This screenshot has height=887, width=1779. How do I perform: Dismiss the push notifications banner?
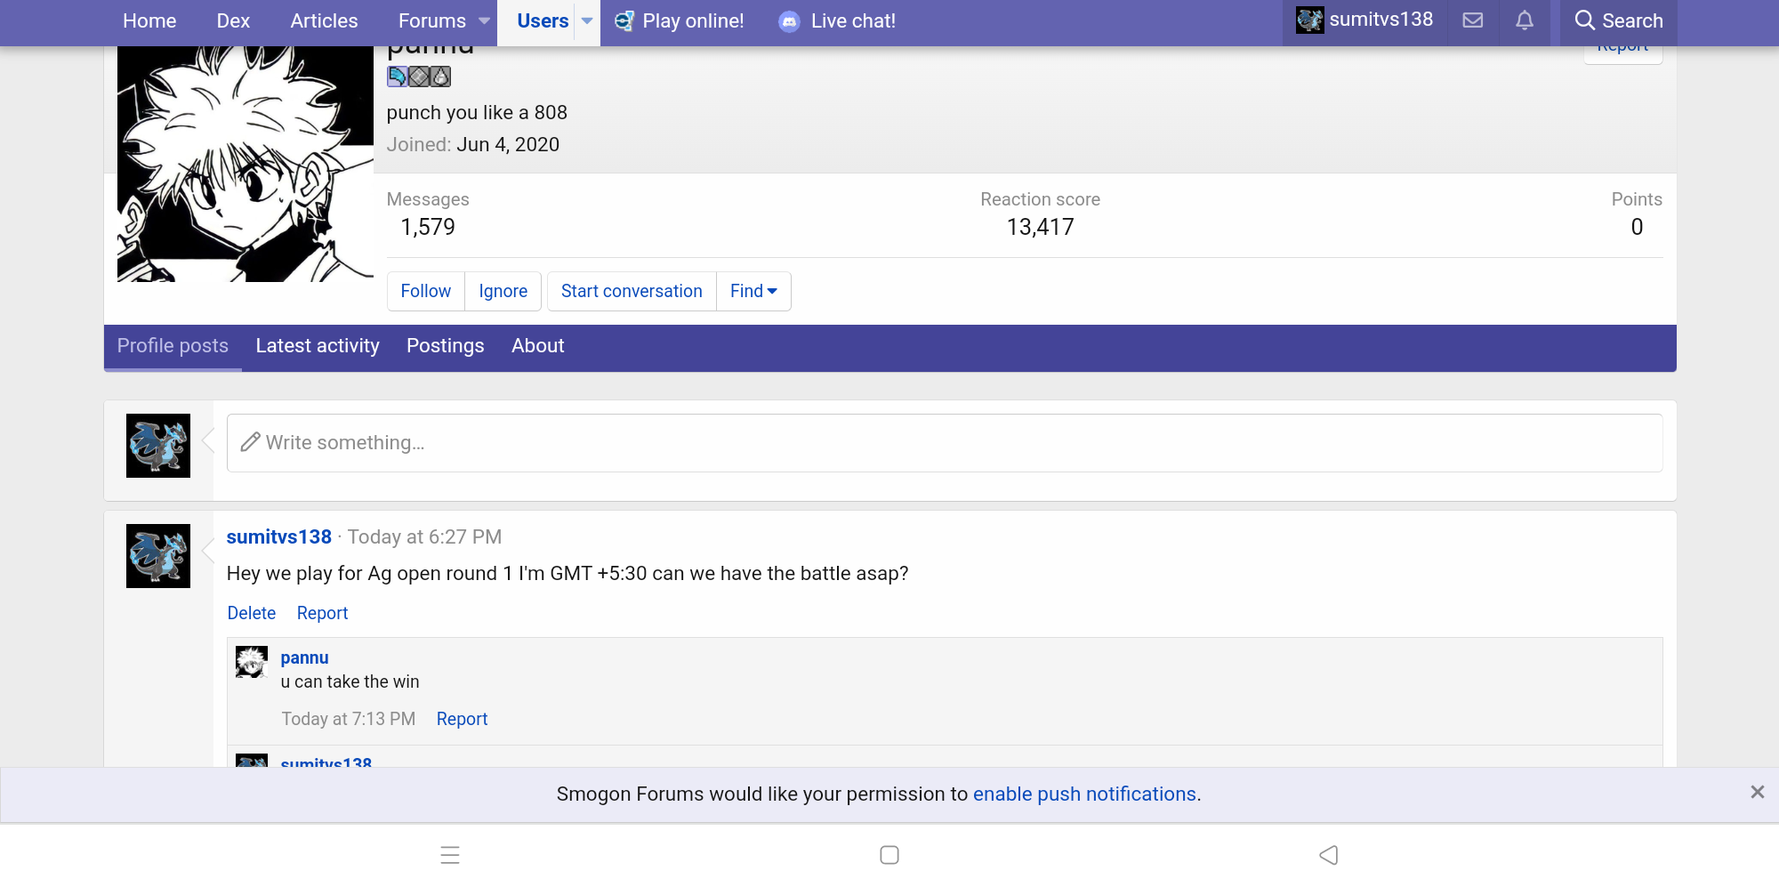[1757, 792]
